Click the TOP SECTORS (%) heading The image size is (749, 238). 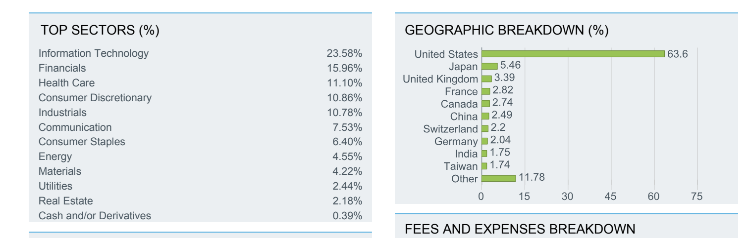pos(100,31)
